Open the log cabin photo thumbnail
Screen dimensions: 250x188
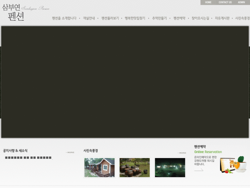99,168
